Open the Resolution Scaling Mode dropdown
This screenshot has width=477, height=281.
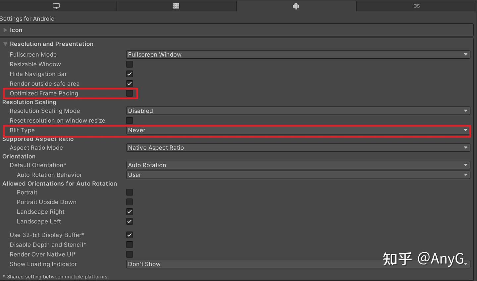pyautogui.click(x=298, y=111)
